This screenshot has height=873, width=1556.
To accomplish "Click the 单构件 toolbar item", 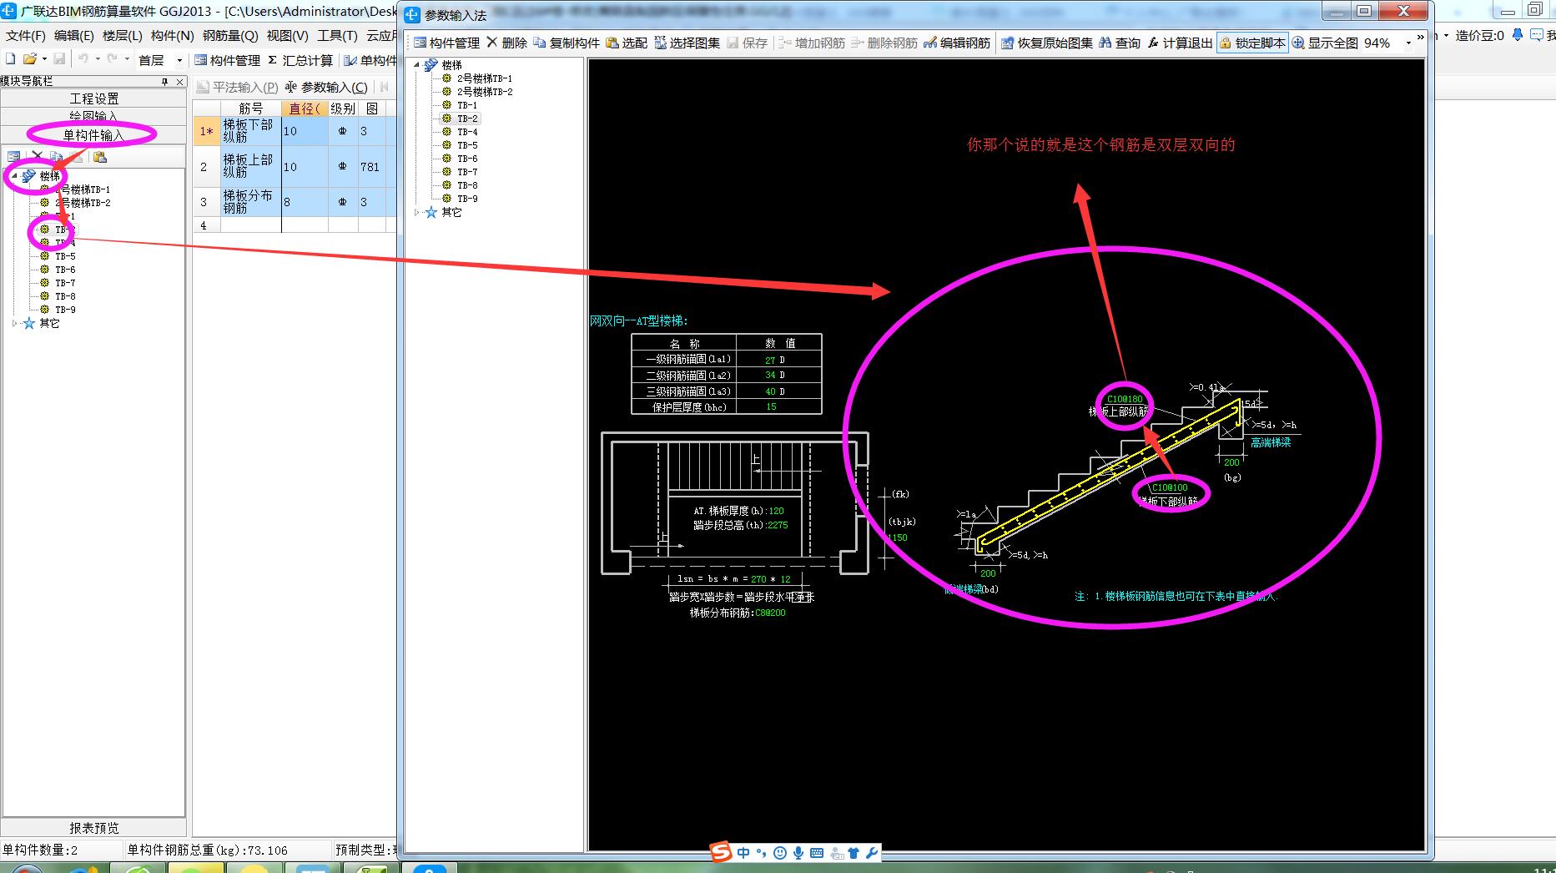I will [x=370, y=60].
